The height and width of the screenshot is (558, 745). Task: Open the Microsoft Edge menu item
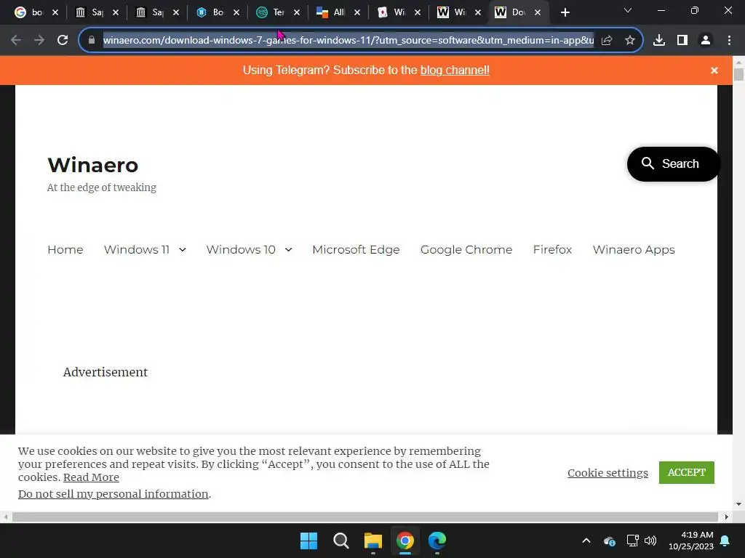[x=356, y=250]
